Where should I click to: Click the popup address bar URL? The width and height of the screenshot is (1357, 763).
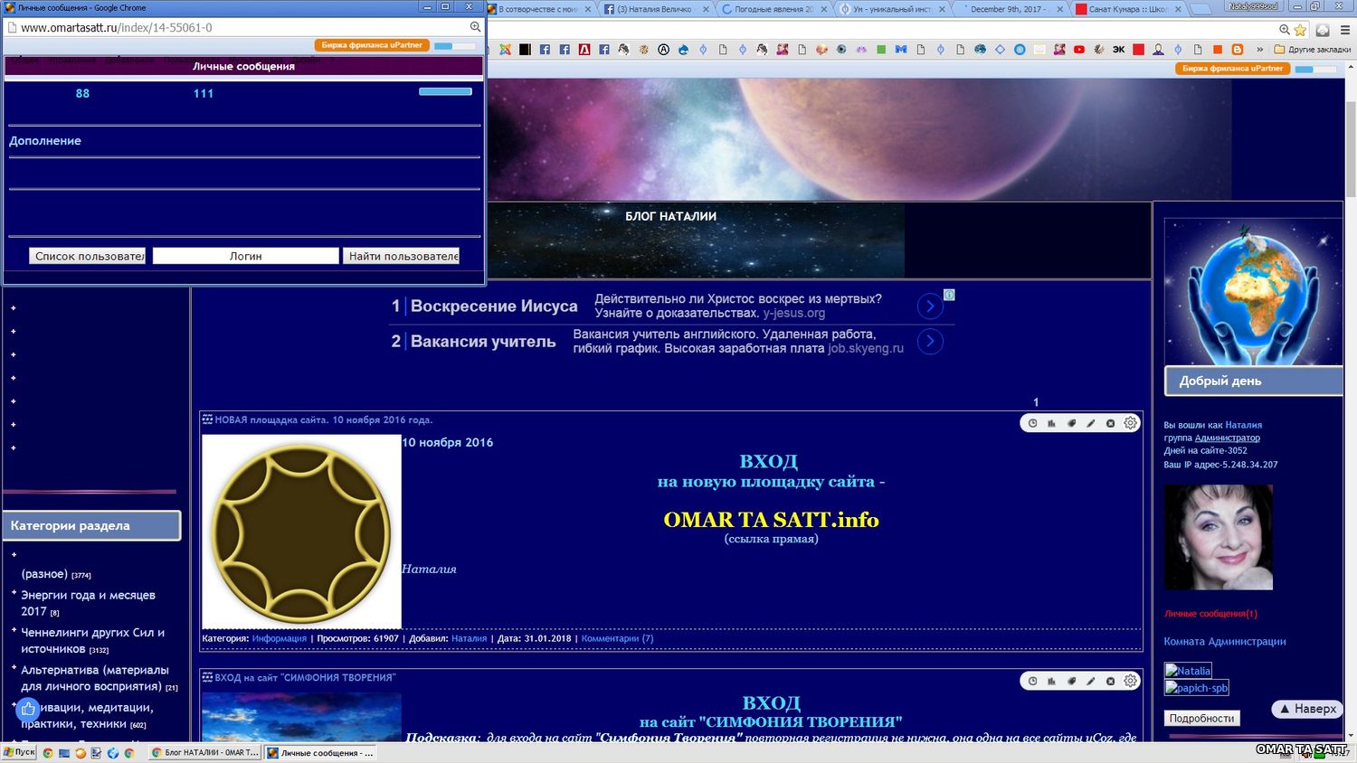tap(117, 27)
